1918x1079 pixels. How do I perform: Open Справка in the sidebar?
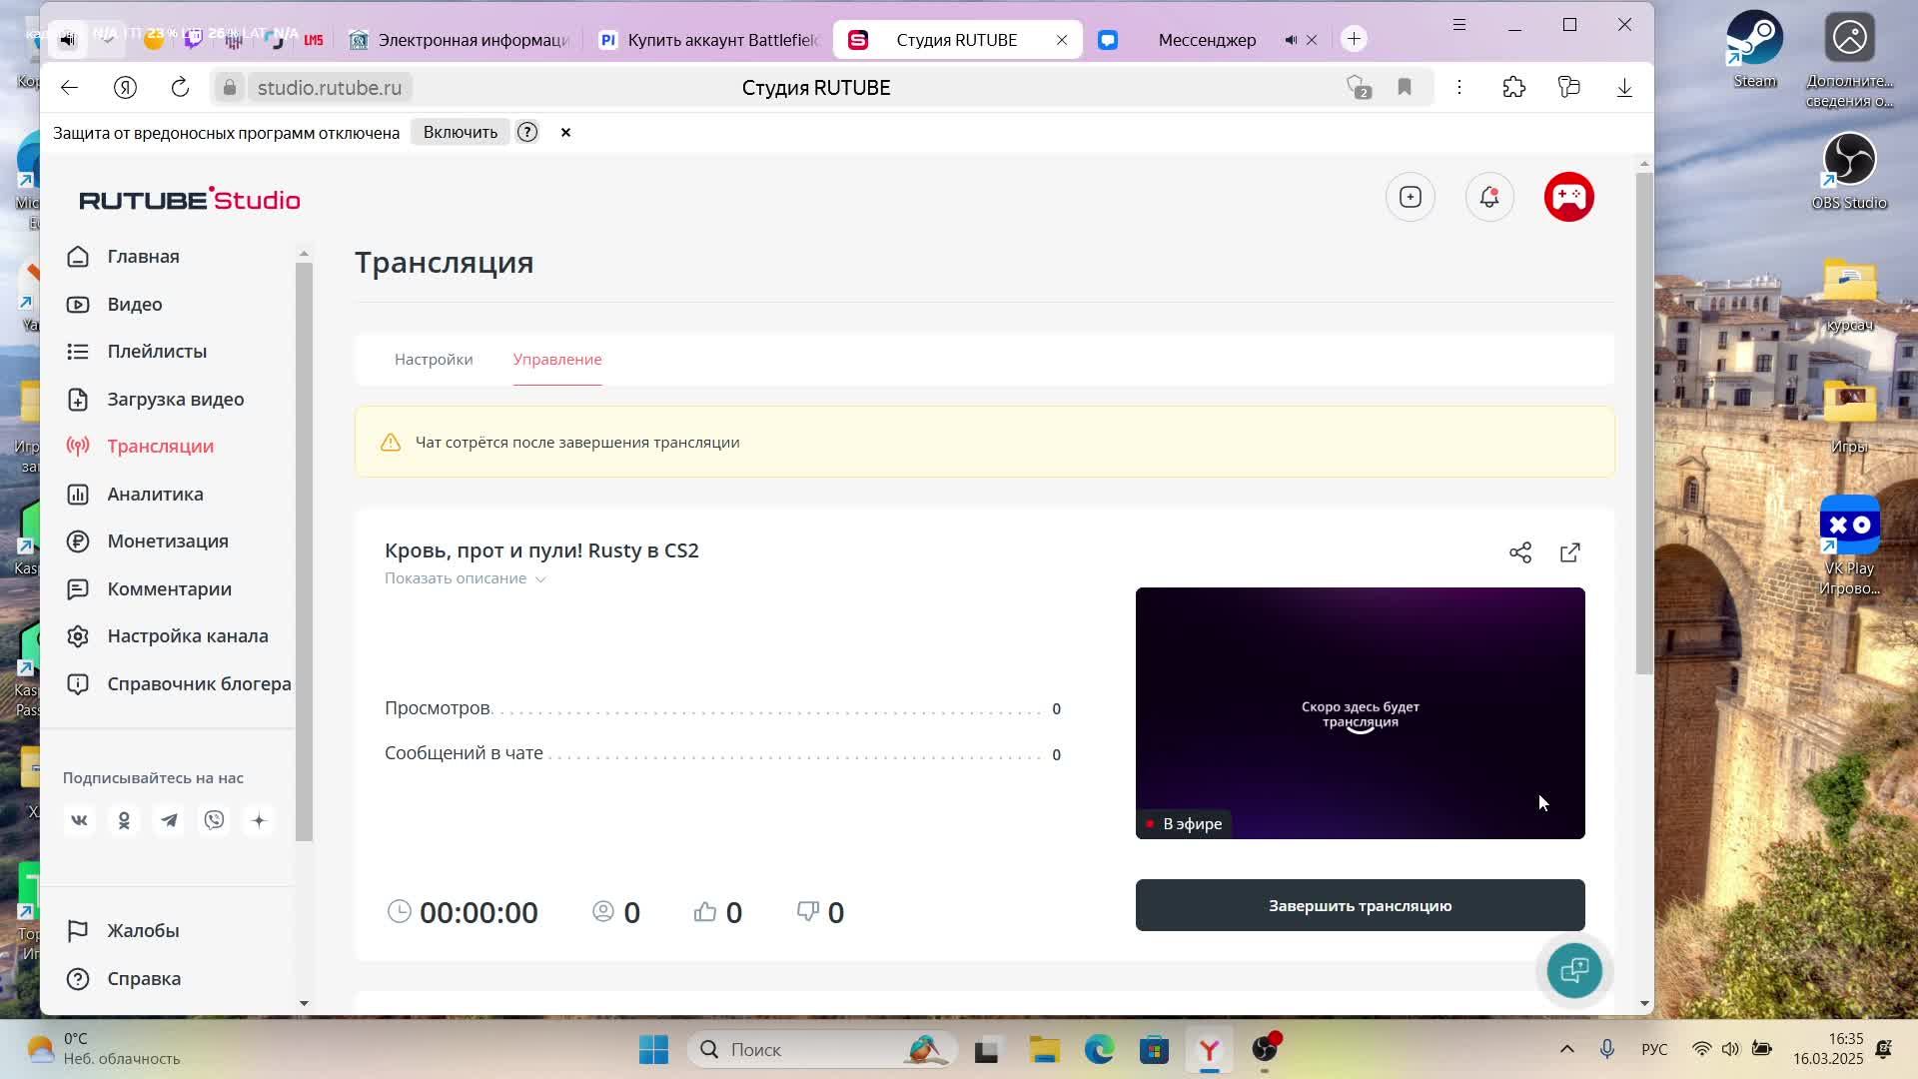click(125, 979)
